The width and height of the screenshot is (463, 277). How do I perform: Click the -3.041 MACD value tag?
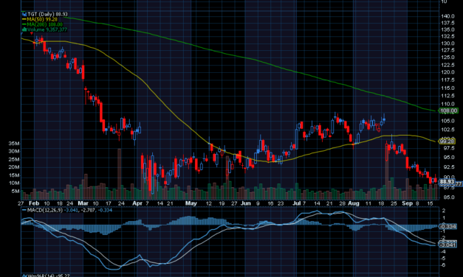click(x=448, y=245)
